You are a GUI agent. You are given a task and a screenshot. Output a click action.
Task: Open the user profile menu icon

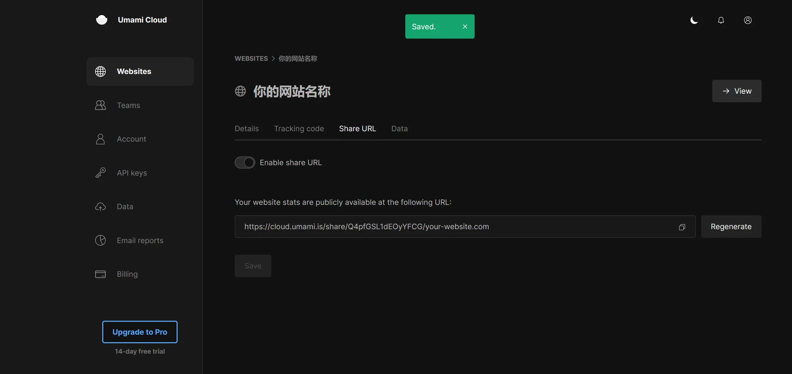pos(748,20)
